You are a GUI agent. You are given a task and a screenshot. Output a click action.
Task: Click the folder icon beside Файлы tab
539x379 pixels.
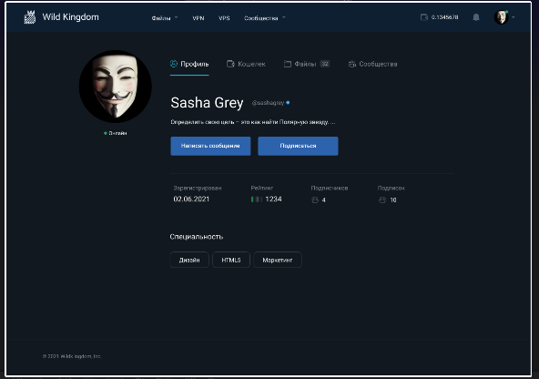click(x=288, y=64)
